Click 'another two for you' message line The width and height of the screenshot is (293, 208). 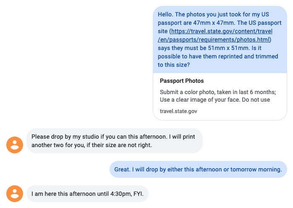click(x=92, y=145)
